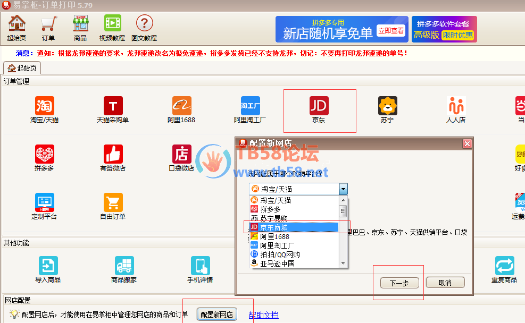Open the 商品搬家 truck icon
The width and height of the screenshot is (525, 323).
[x=124, y=269]
